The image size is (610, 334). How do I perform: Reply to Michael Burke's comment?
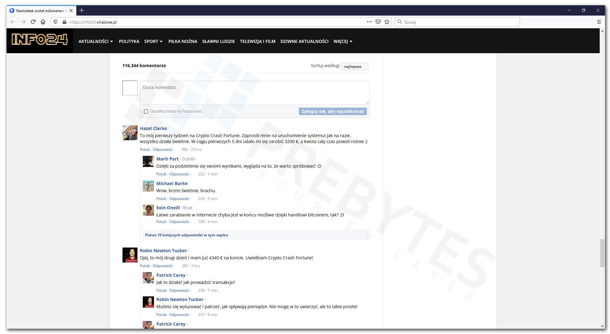coord(179,199)
